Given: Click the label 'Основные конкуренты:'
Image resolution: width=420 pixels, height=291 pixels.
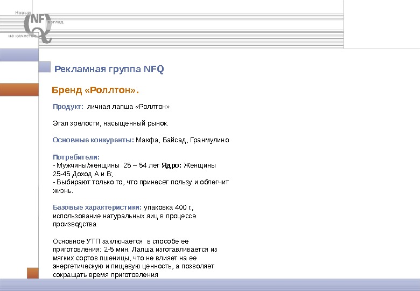Looking at the screenshot, I should point(93,140).
